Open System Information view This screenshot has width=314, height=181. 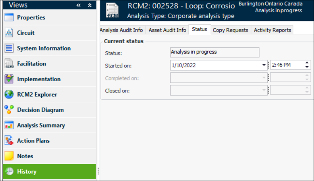(x=49, y=48)
